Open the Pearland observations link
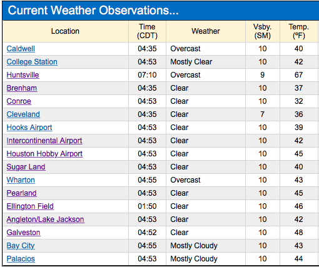 coord(21,193)
